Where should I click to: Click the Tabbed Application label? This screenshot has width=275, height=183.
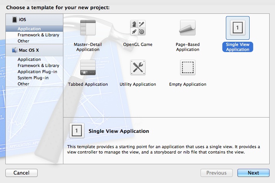88,84
